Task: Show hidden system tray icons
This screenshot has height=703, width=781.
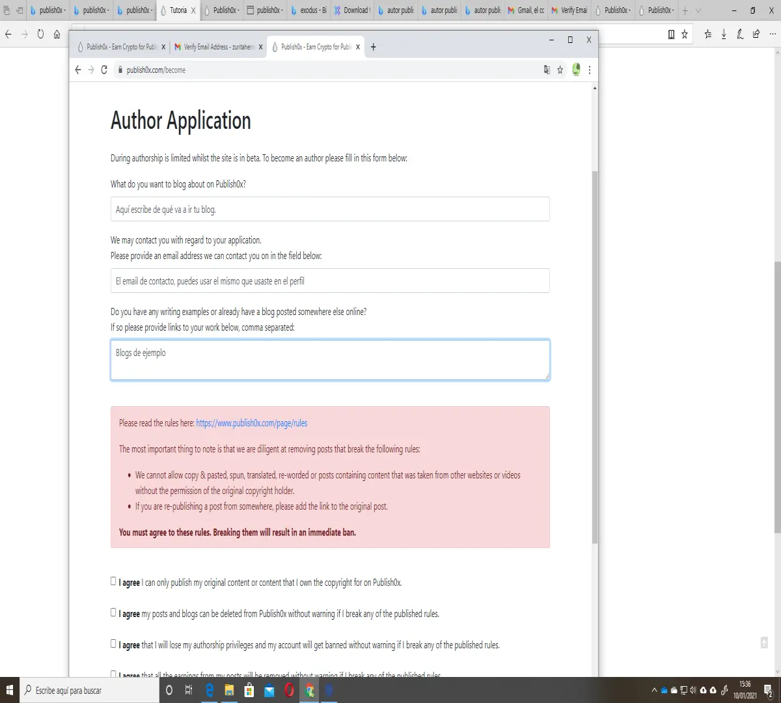Action: point(654,691)
